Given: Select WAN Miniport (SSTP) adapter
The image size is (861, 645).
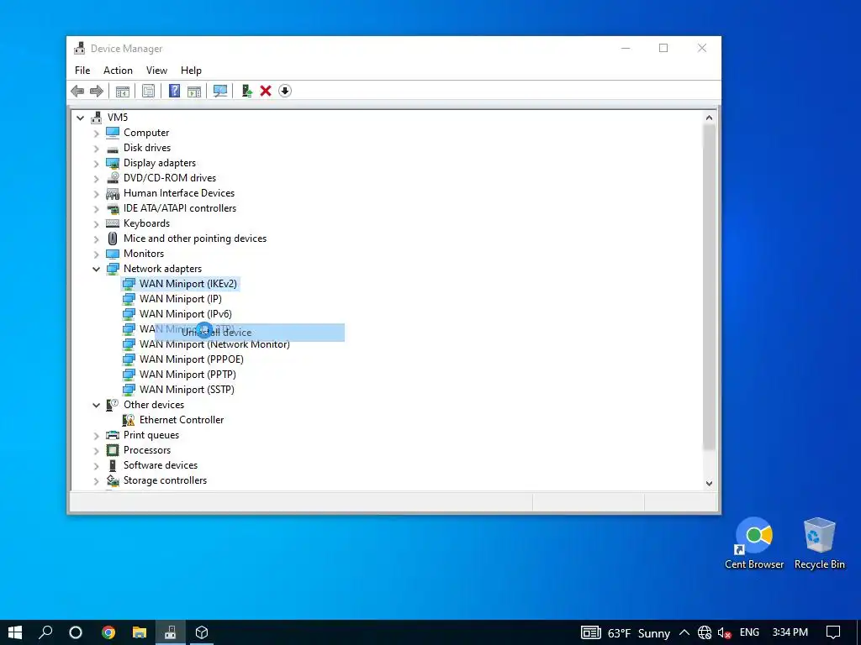Looking at the screenshot, I should 187,390.
